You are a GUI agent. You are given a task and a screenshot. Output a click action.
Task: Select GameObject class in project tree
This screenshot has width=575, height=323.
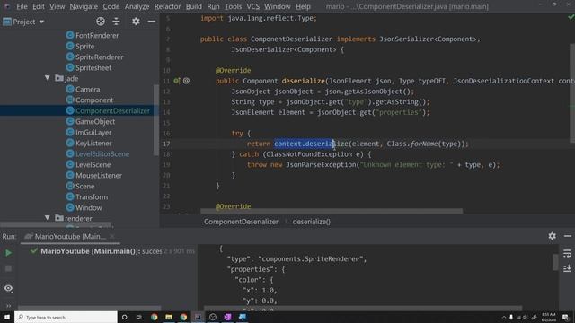(x=91, y=122)
